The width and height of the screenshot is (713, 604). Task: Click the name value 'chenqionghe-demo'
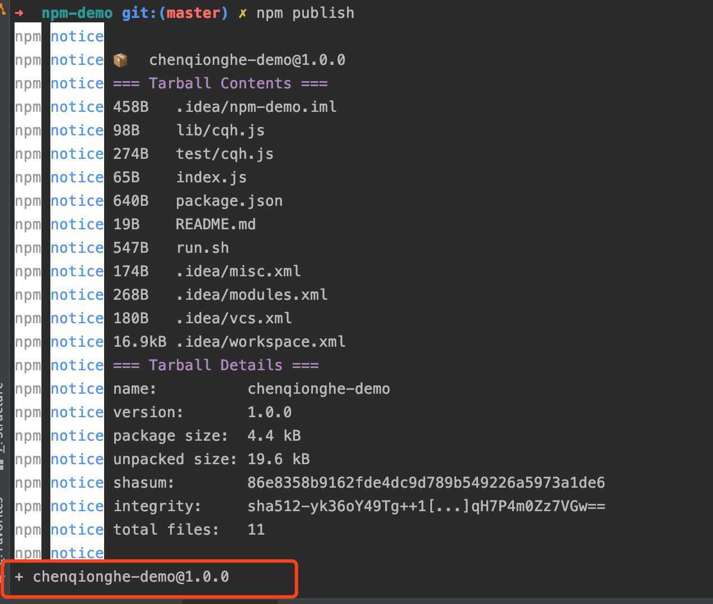pyautogui.click(x=318, y=389)
